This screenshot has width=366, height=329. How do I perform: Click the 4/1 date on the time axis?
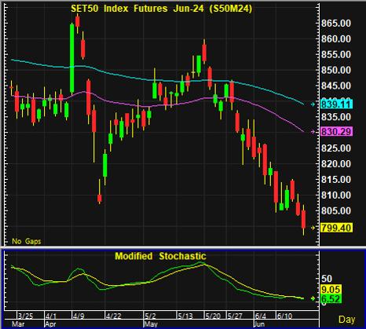(50, 316)
